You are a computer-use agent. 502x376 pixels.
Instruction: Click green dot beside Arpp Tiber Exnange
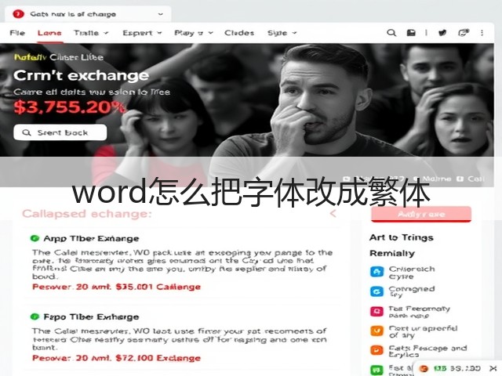point(35,238)
